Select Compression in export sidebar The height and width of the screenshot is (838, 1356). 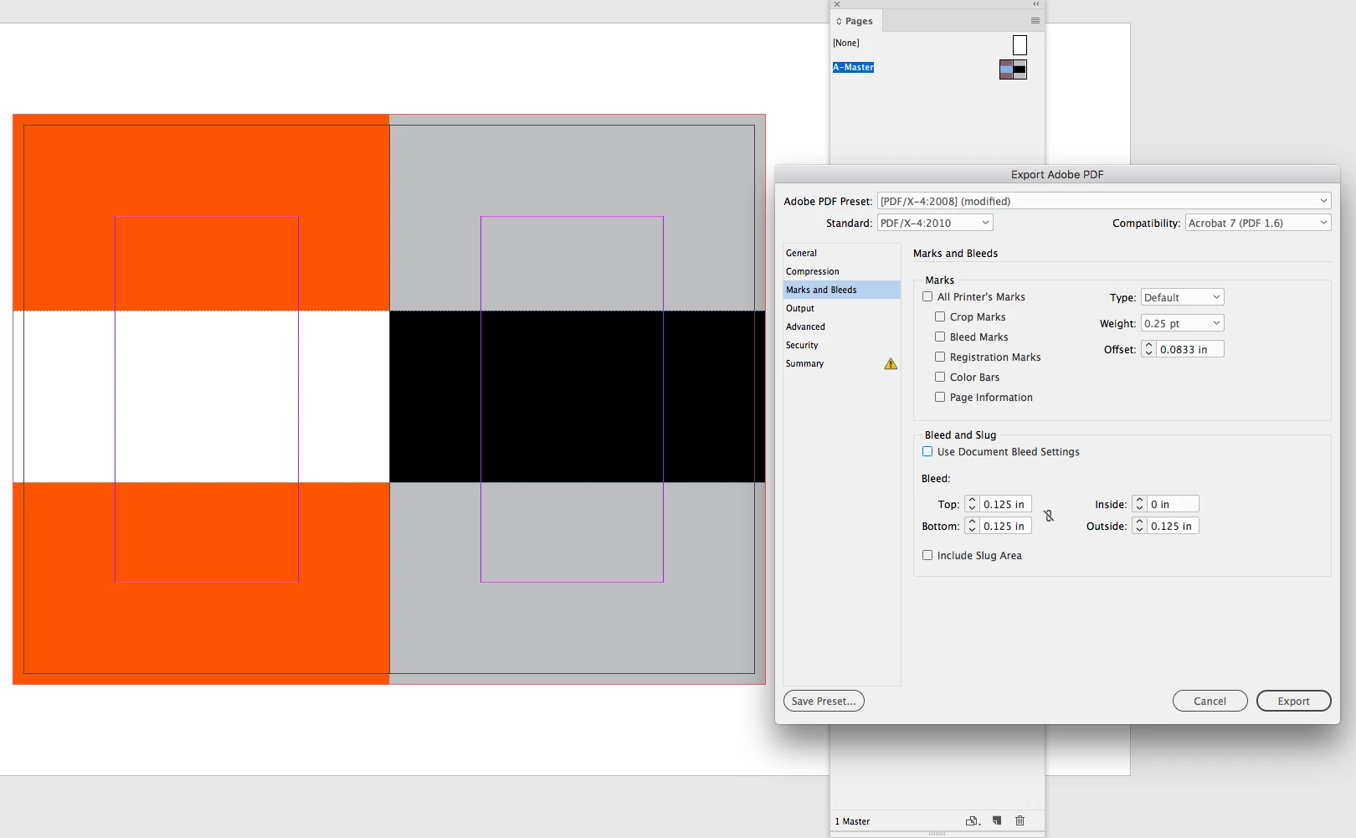click(842, 271)
